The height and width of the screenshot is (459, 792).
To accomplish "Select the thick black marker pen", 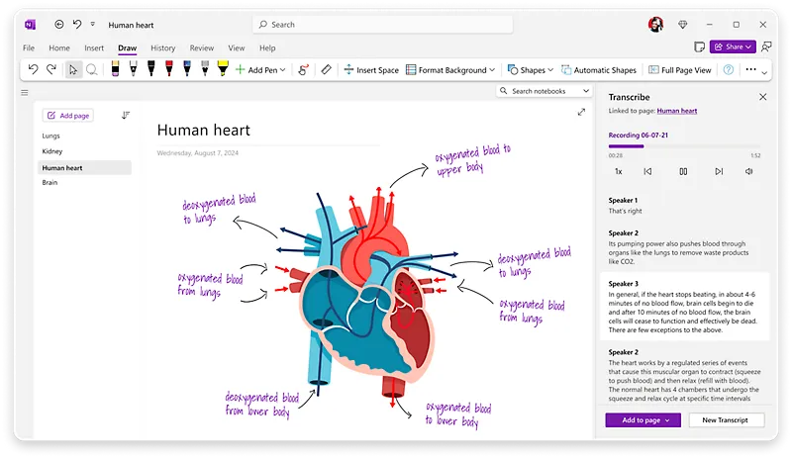I will pyautogui.click(x=151, y=68).
